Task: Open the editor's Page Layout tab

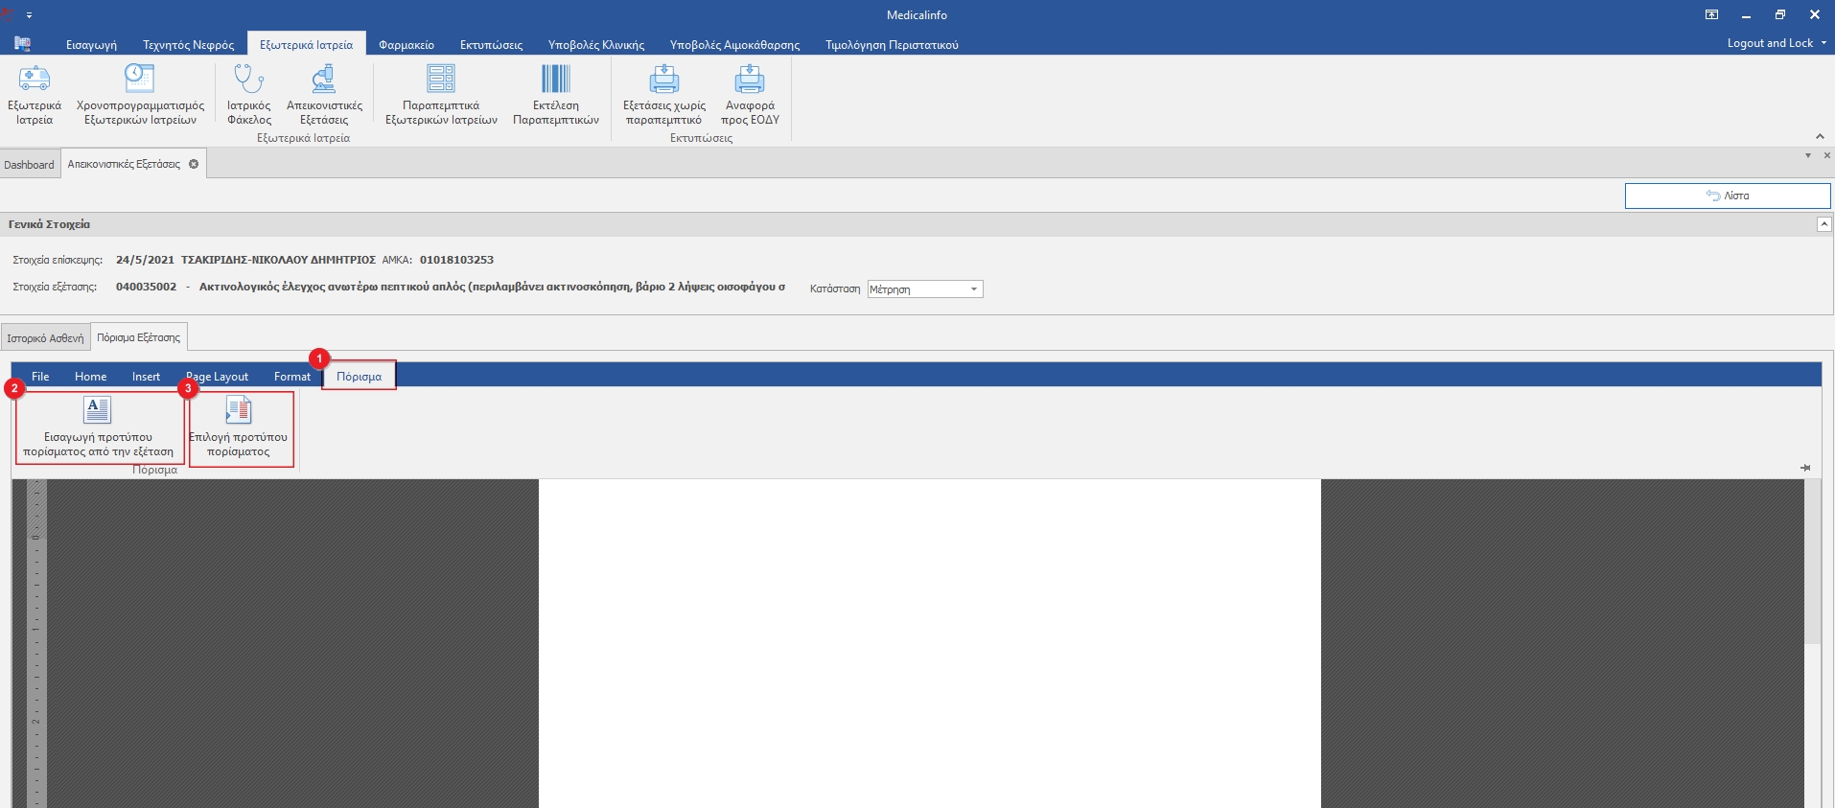Action: click(x=218, y=377)
